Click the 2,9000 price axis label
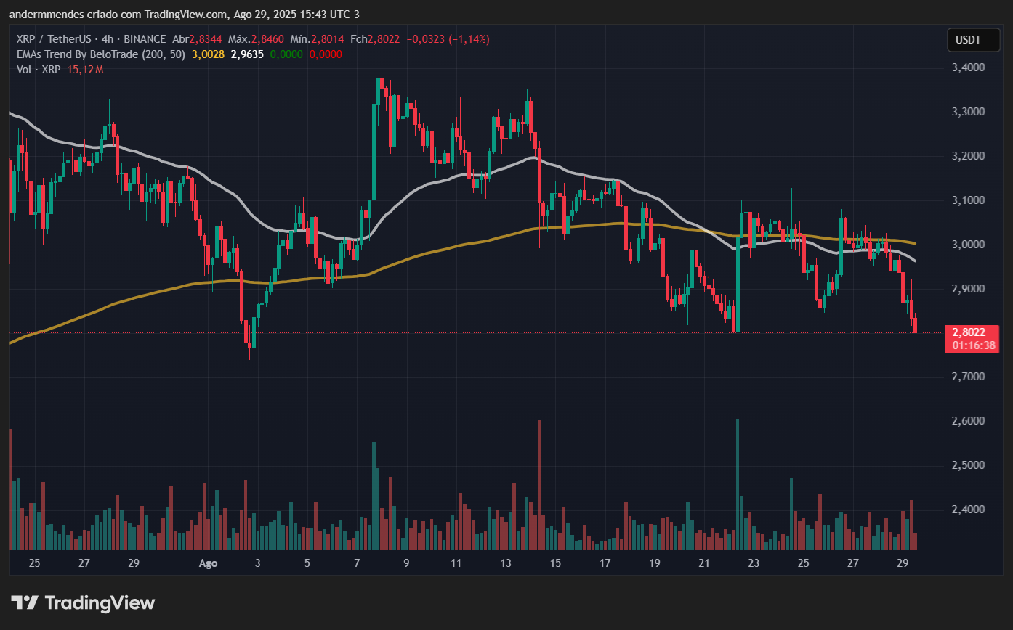Image resolution: width=1013 pixels, height=630 pixels. click(968, 289)
